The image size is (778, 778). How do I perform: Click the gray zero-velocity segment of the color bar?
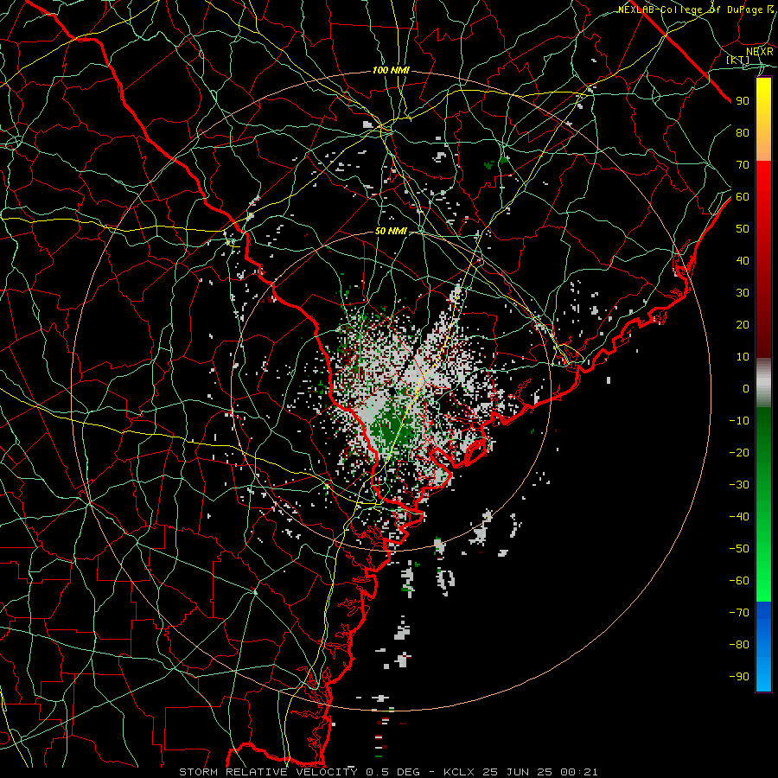point(763,383)
